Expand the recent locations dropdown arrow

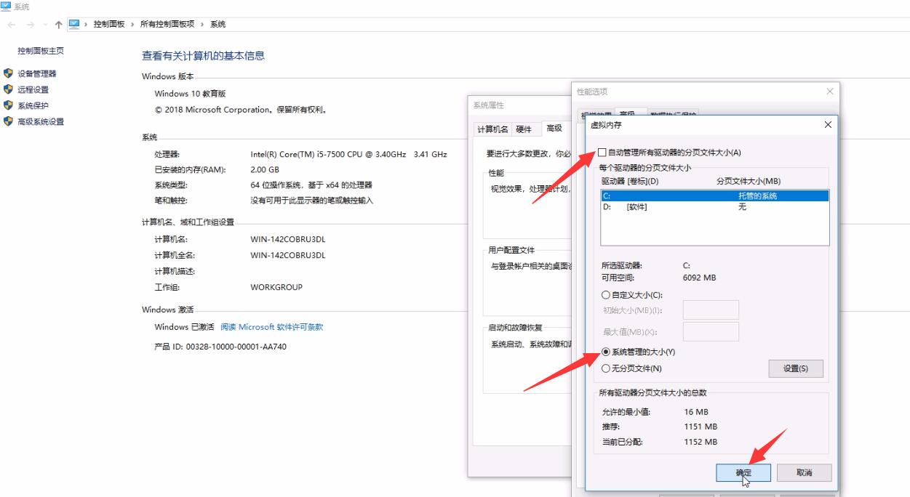point(45,25)
